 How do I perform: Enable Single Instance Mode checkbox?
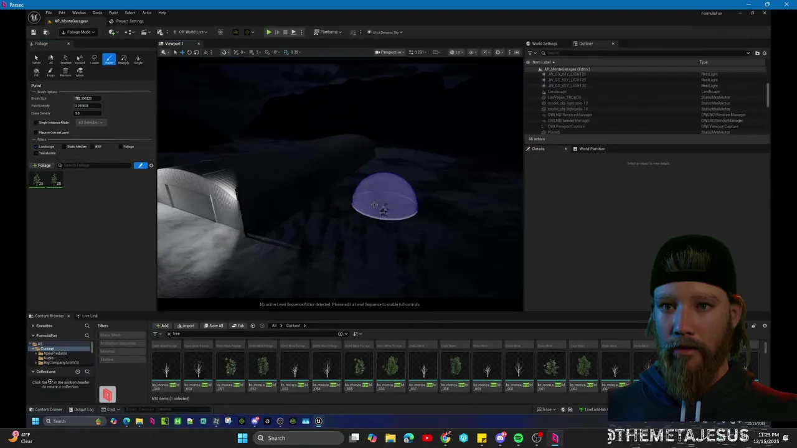(x=35, y=123)
